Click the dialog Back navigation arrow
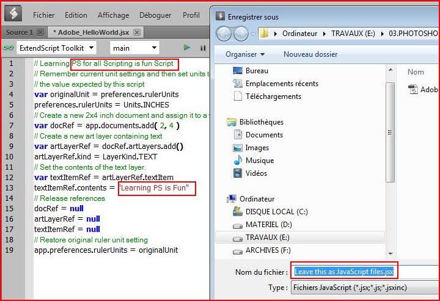Screen dimensions: 440x301 click(224, 33)
